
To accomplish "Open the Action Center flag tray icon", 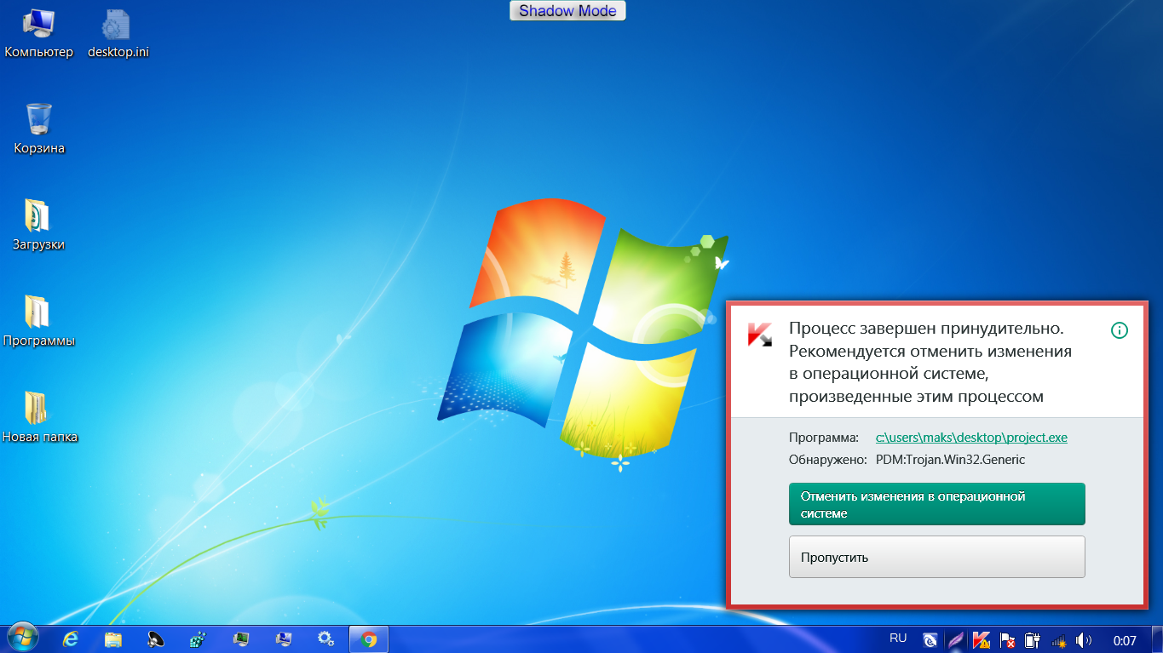I will (1007, 640).
